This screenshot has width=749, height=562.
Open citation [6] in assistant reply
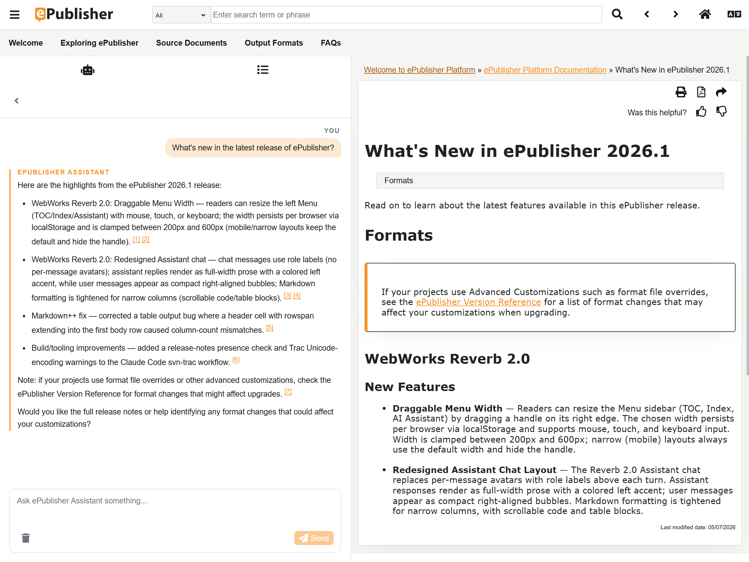click(x=236, y=360)
